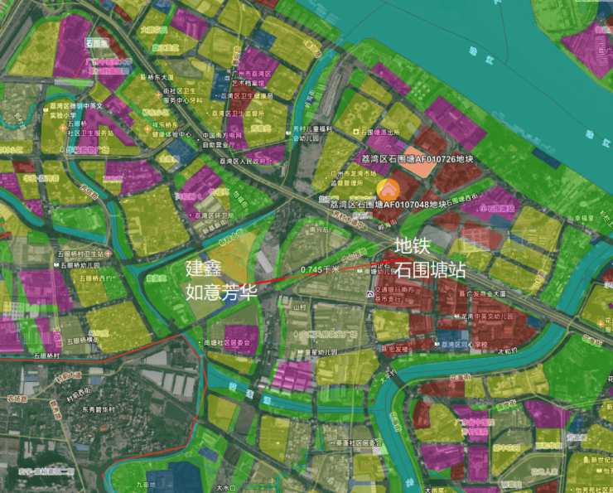Click the medical cross icon beside 祥乐桥东健康体验中心
This screenshot has height=493, width=613.
[147, 128]
